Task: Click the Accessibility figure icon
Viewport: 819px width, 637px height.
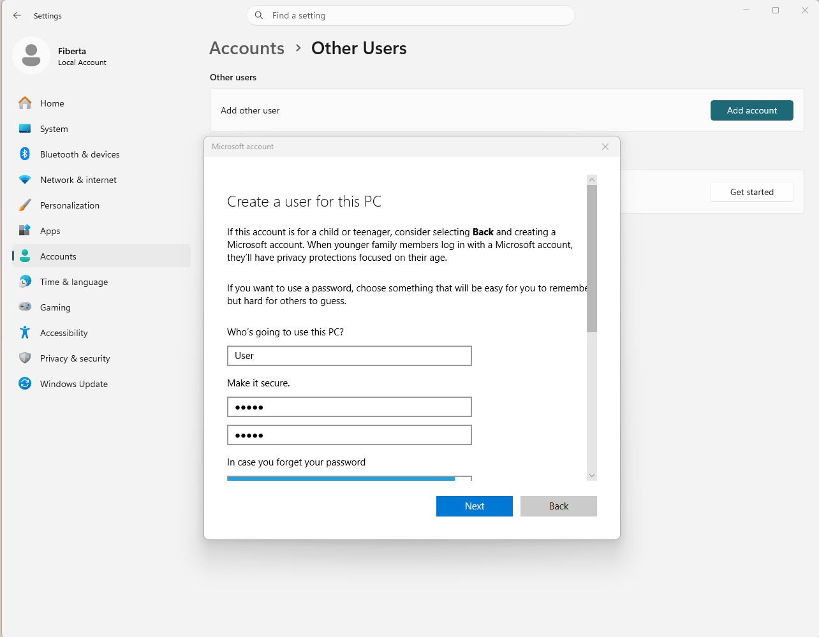Action: click(x=25, y=333)
